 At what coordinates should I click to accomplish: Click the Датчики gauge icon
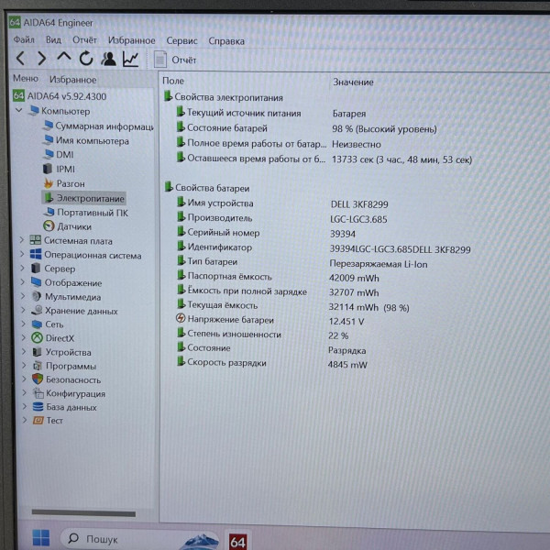(x=49, y=226)
